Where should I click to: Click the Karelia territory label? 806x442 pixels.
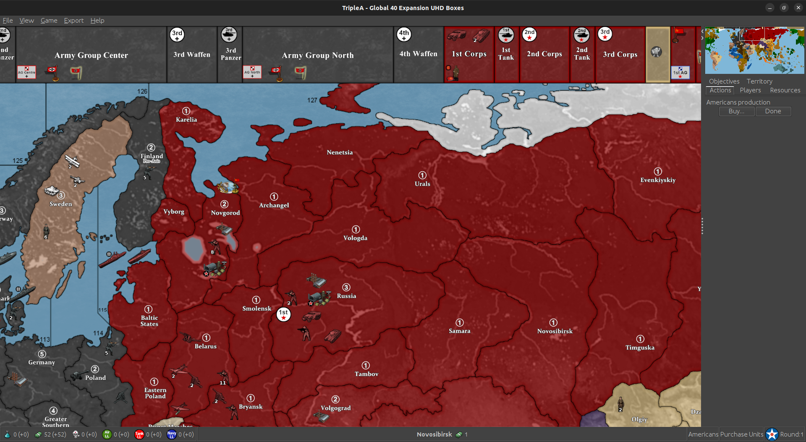186,120
